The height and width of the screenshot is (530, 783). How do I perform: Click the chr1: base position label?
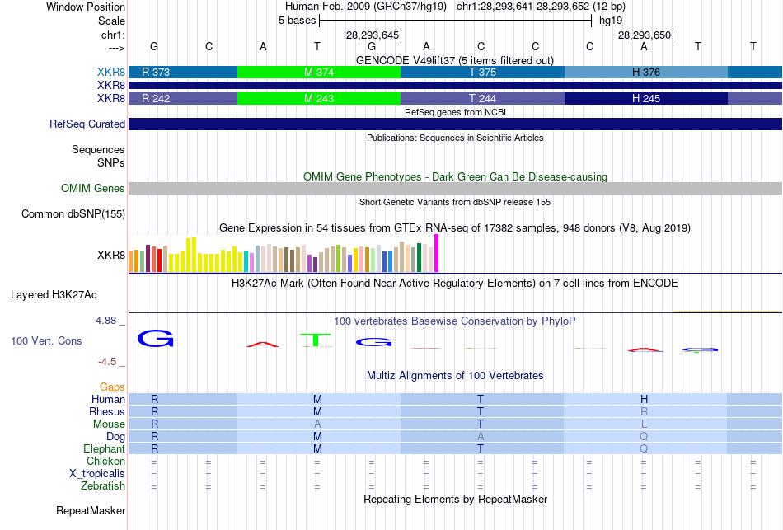(x=113, y=35)
